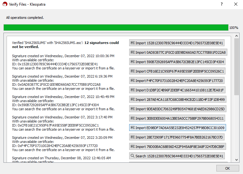Image resolution: width=243 pixels, height=174 pixels.
Task: Click 'All operations completed.' status text
Action: coord(25,18)
